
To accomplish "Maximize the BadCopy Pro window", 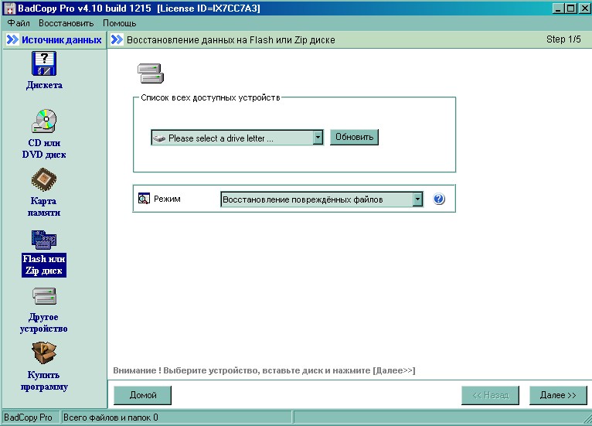I will [x=571, y=9].
